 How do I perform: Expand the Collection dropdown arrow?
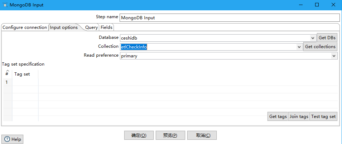click(x=299, y=47)
